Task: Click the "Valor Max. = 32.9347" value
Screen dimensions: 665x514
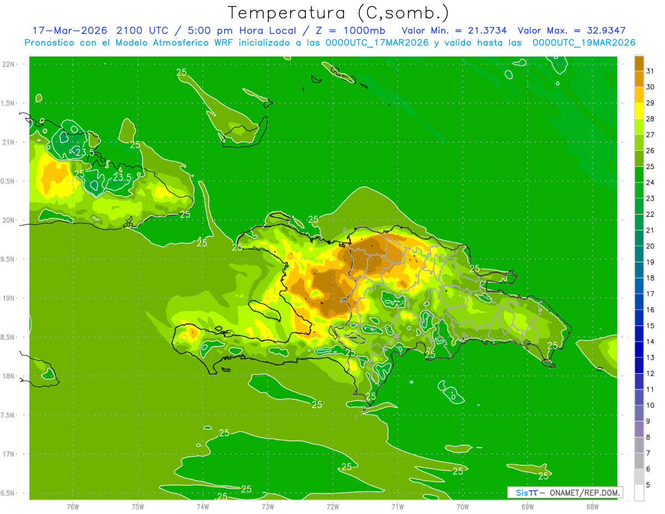Action: coord(571,30)
